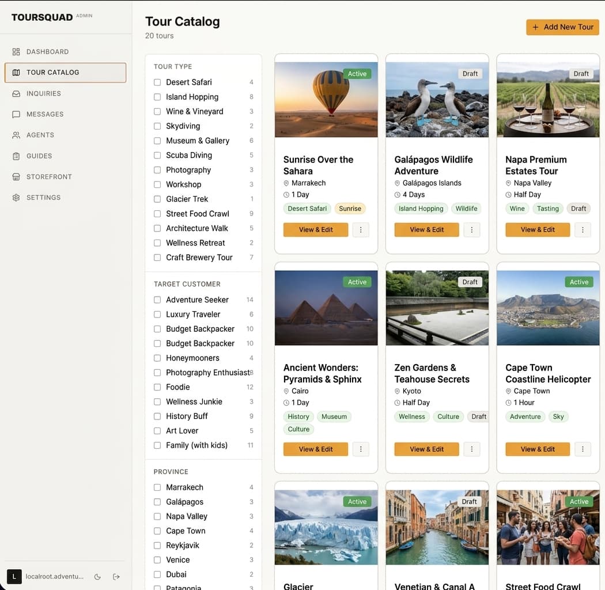Go to Dashboard in sidebar
This screenshot has width=605, height=590.
[65, 52]
